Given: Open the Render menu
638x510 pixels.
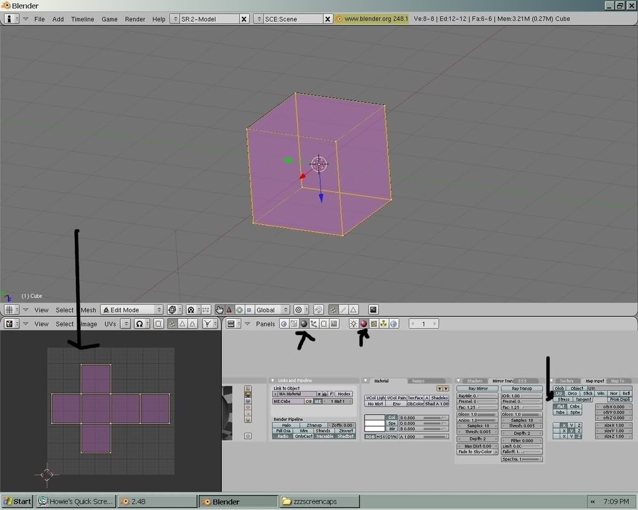Looking at the screenshot, I should pos(135,19).
